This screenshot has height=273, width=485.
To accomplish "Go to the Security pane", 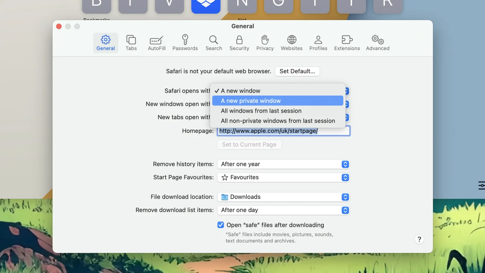I will 239,43.
